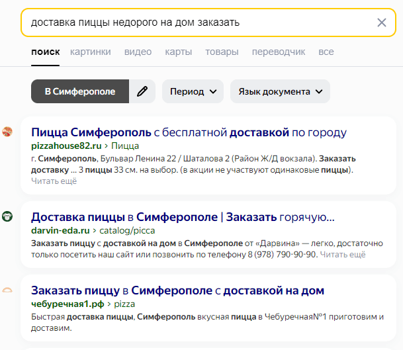This screenshot has height=350, width=403.
Task: Switch to the 'видео' tab
Action: pos(138,52)
